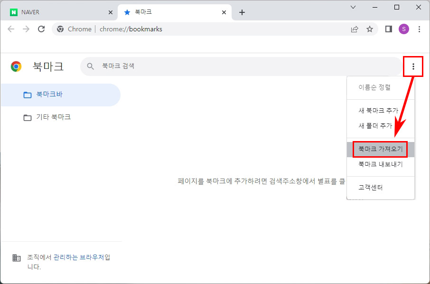The height and width of the screenshot is (284, 430).
Task: Click the magnifier icon in bookmark search
Action: pyautogui.click(x=90, y=66)
